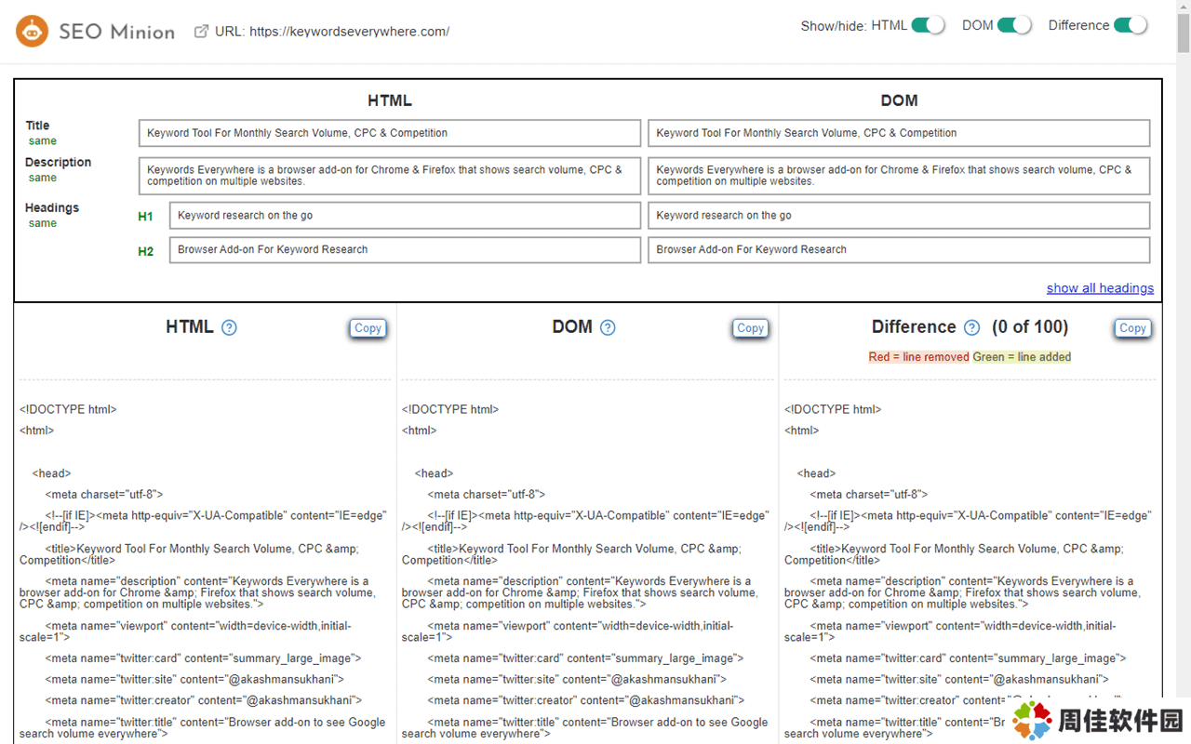Open the external link icon beside URL
Viewport: 1191px width, 744px height.
click(x=201, y=32)
